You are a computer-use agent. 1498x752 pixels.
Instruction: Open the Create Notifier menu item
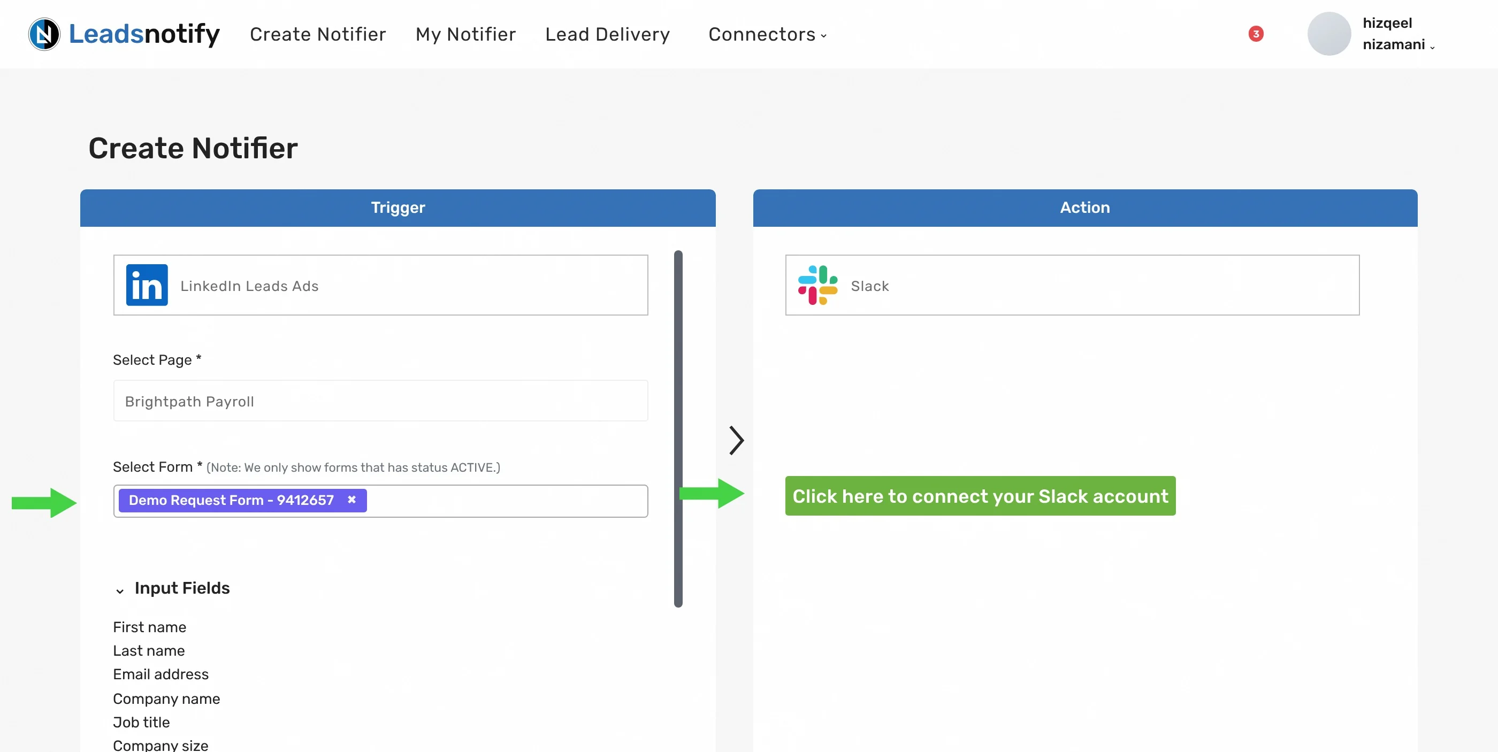click(317, 34)
